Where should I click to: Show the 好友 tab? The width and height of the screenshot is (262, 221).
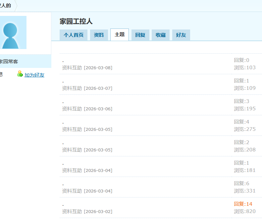click(x=181, y=35)
